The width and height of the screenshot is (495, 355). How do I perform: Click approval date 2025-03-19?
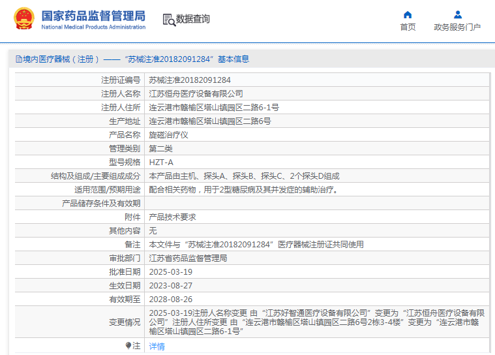[x=170, y=272]
